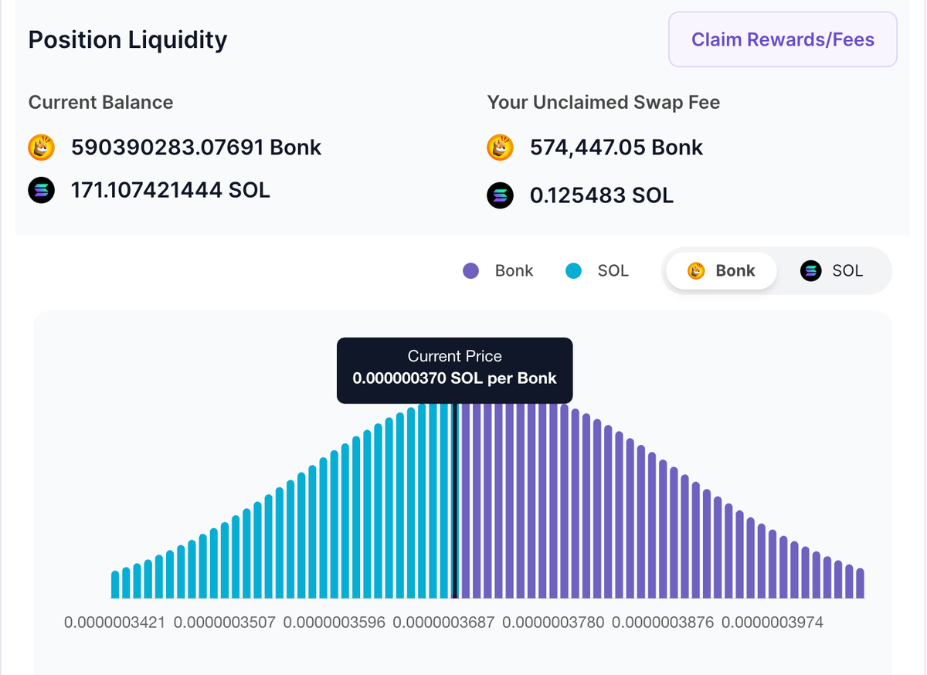The height and width of the screenshot is (675, 927).
Task: Click SOL icon beside 171.107421444 SOL balance
Action: [x=42, y=190]
